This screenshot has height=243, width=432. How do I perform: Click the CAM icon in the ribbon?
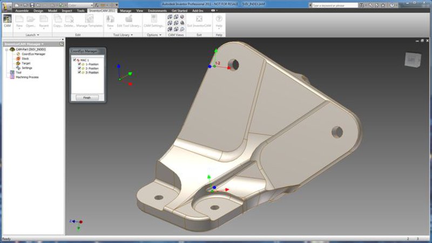[x=8, y=20]
